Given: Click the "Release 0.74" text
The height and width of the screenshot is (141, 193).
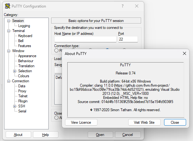Looking at the screenshot, I should point(125,73).
